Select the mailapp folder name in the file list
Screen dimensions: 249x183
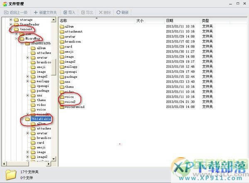[71, 67]
